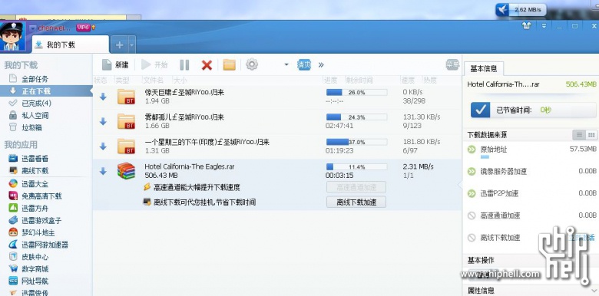
Task: Click the 开始 start button
Action: (x=154, y=65)
